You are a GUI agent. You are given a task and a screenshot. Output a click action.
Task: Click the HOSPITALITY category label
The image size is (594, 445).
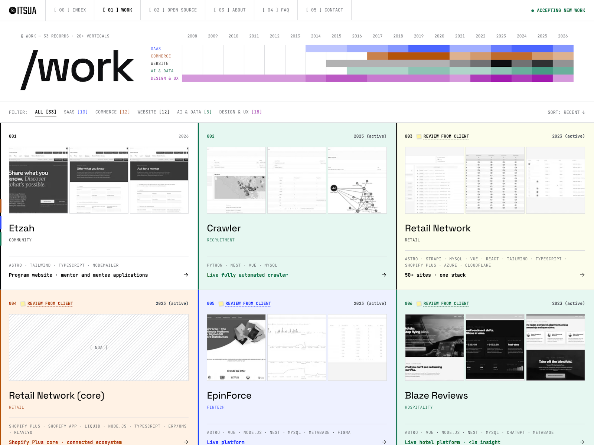pyautogui.click(x=419, y=408)
